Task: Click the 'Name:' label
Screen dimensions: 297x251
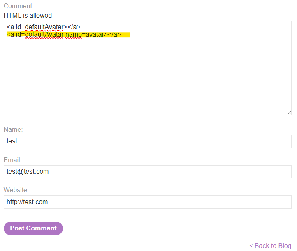Action: click(13, 129)
